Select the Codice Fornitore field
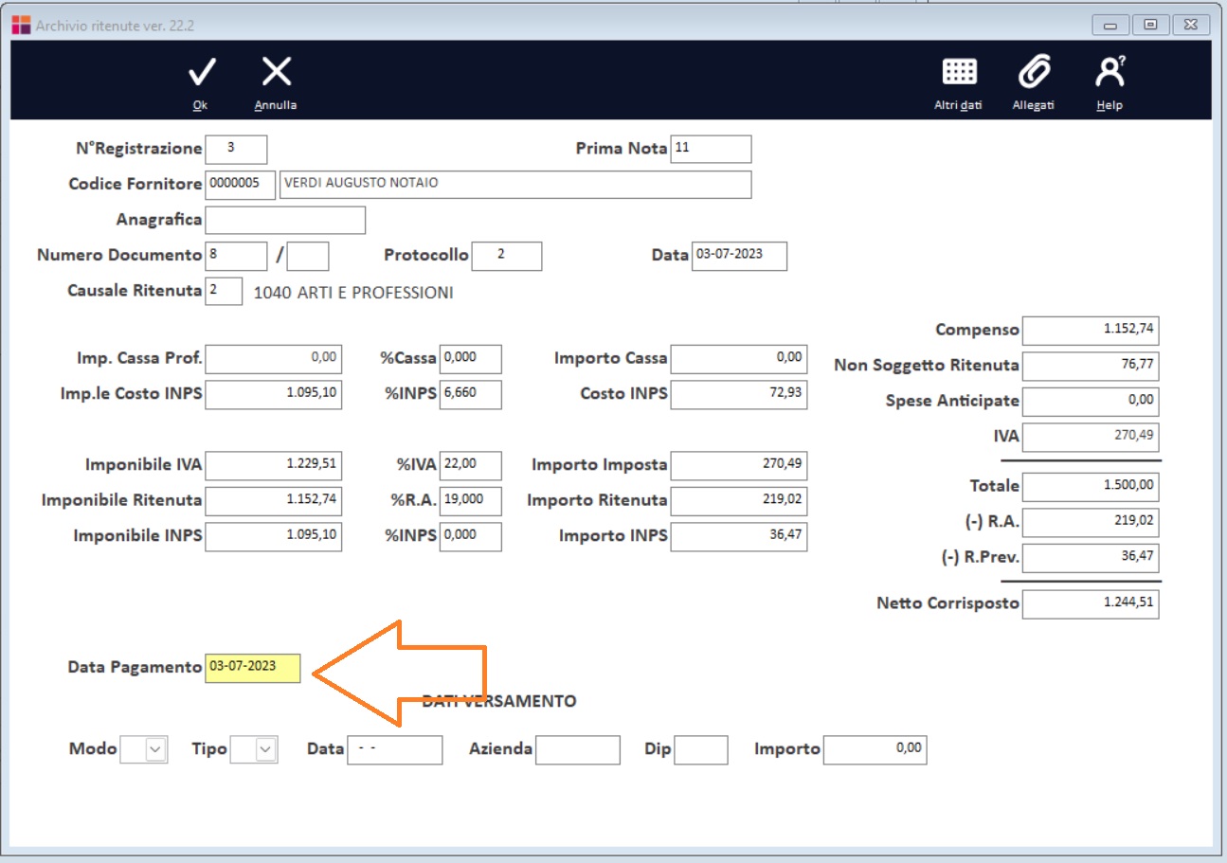The image size is (1227, 863). 240,185
